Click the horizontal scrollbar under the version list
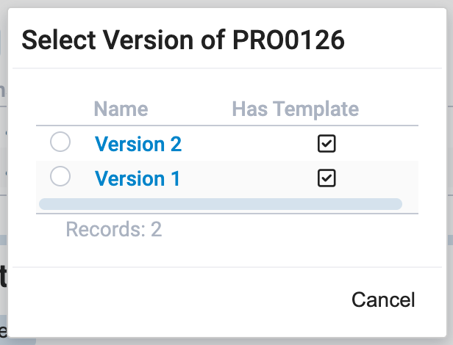The height and width of the screenshot is (345, 453). (221, 204)
